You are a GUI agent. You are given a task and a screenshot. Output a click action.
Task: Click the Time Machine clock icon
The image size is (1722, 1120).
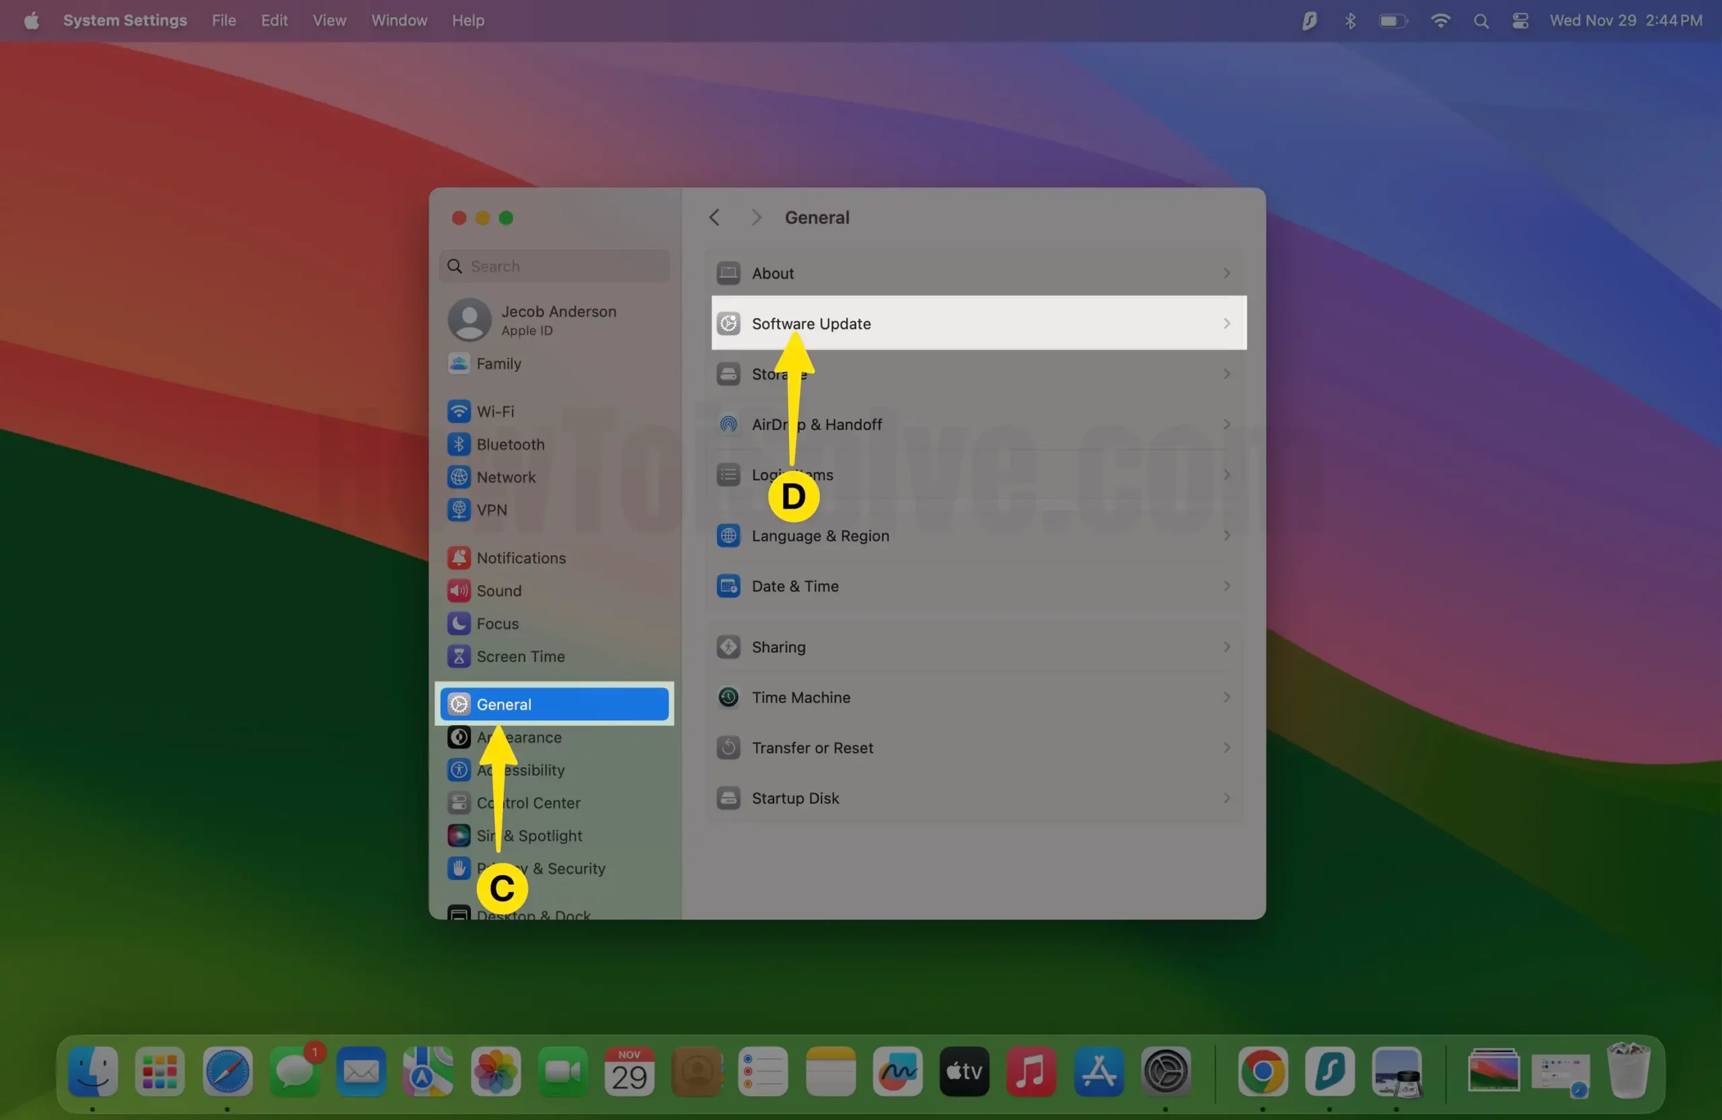(x=728, y=697)
